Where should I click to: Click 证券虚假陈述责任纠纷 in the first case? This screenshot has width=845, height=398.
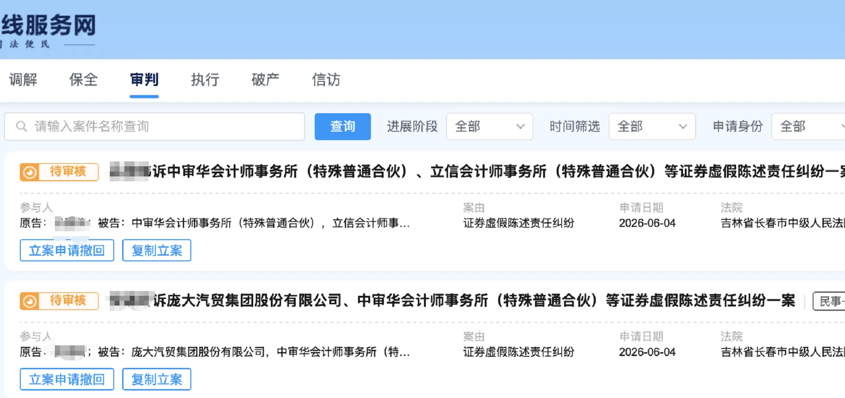518,223
